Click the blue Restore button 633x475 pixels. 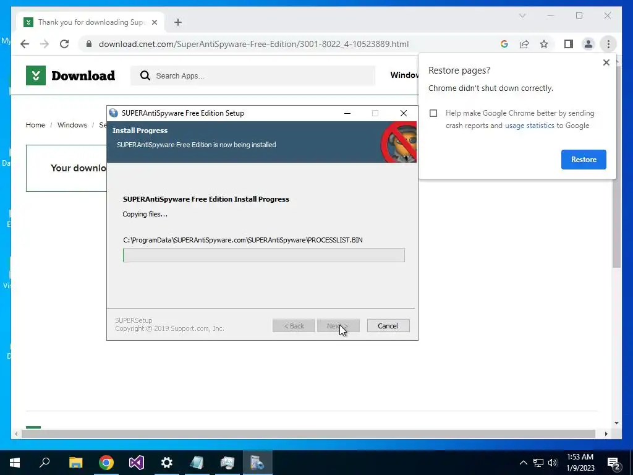584,160
